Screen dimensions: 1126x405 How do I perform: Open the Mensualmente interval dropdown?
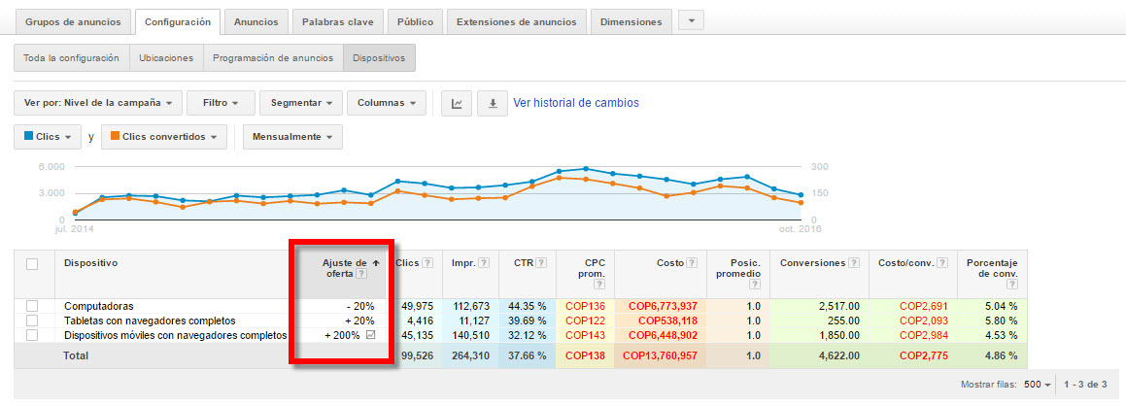[292, 137]
